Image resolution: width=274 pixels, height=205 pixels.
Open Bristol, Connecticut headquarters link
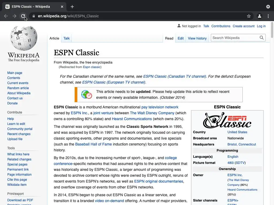(x=242, y=144)
